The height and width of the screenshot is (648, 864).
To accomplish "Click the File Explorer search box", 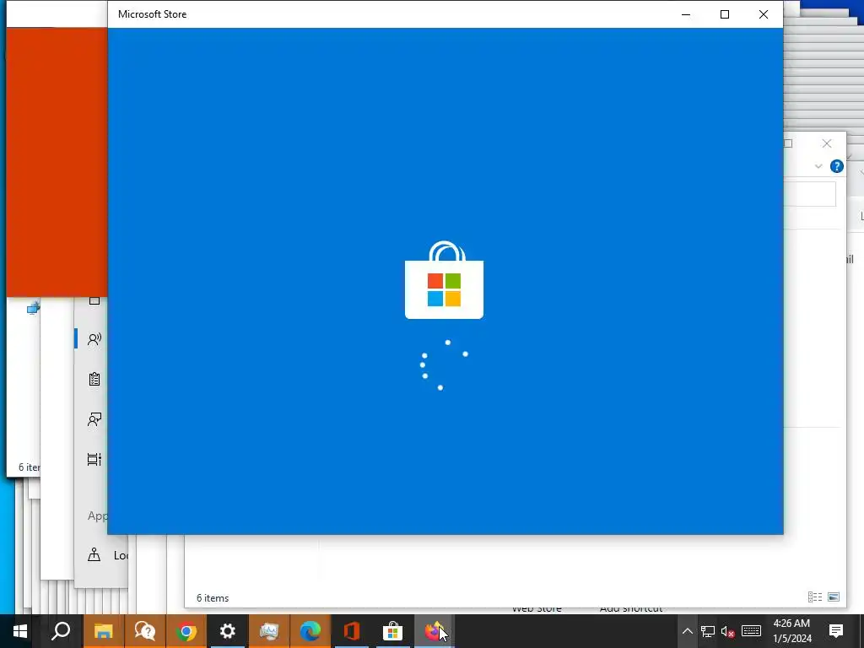I will 809,195.
